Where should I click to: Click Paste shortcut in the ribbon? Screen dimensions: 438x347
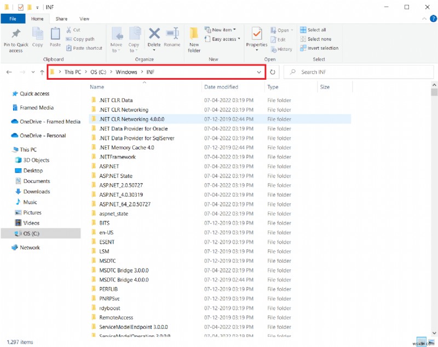coord(84,48)
